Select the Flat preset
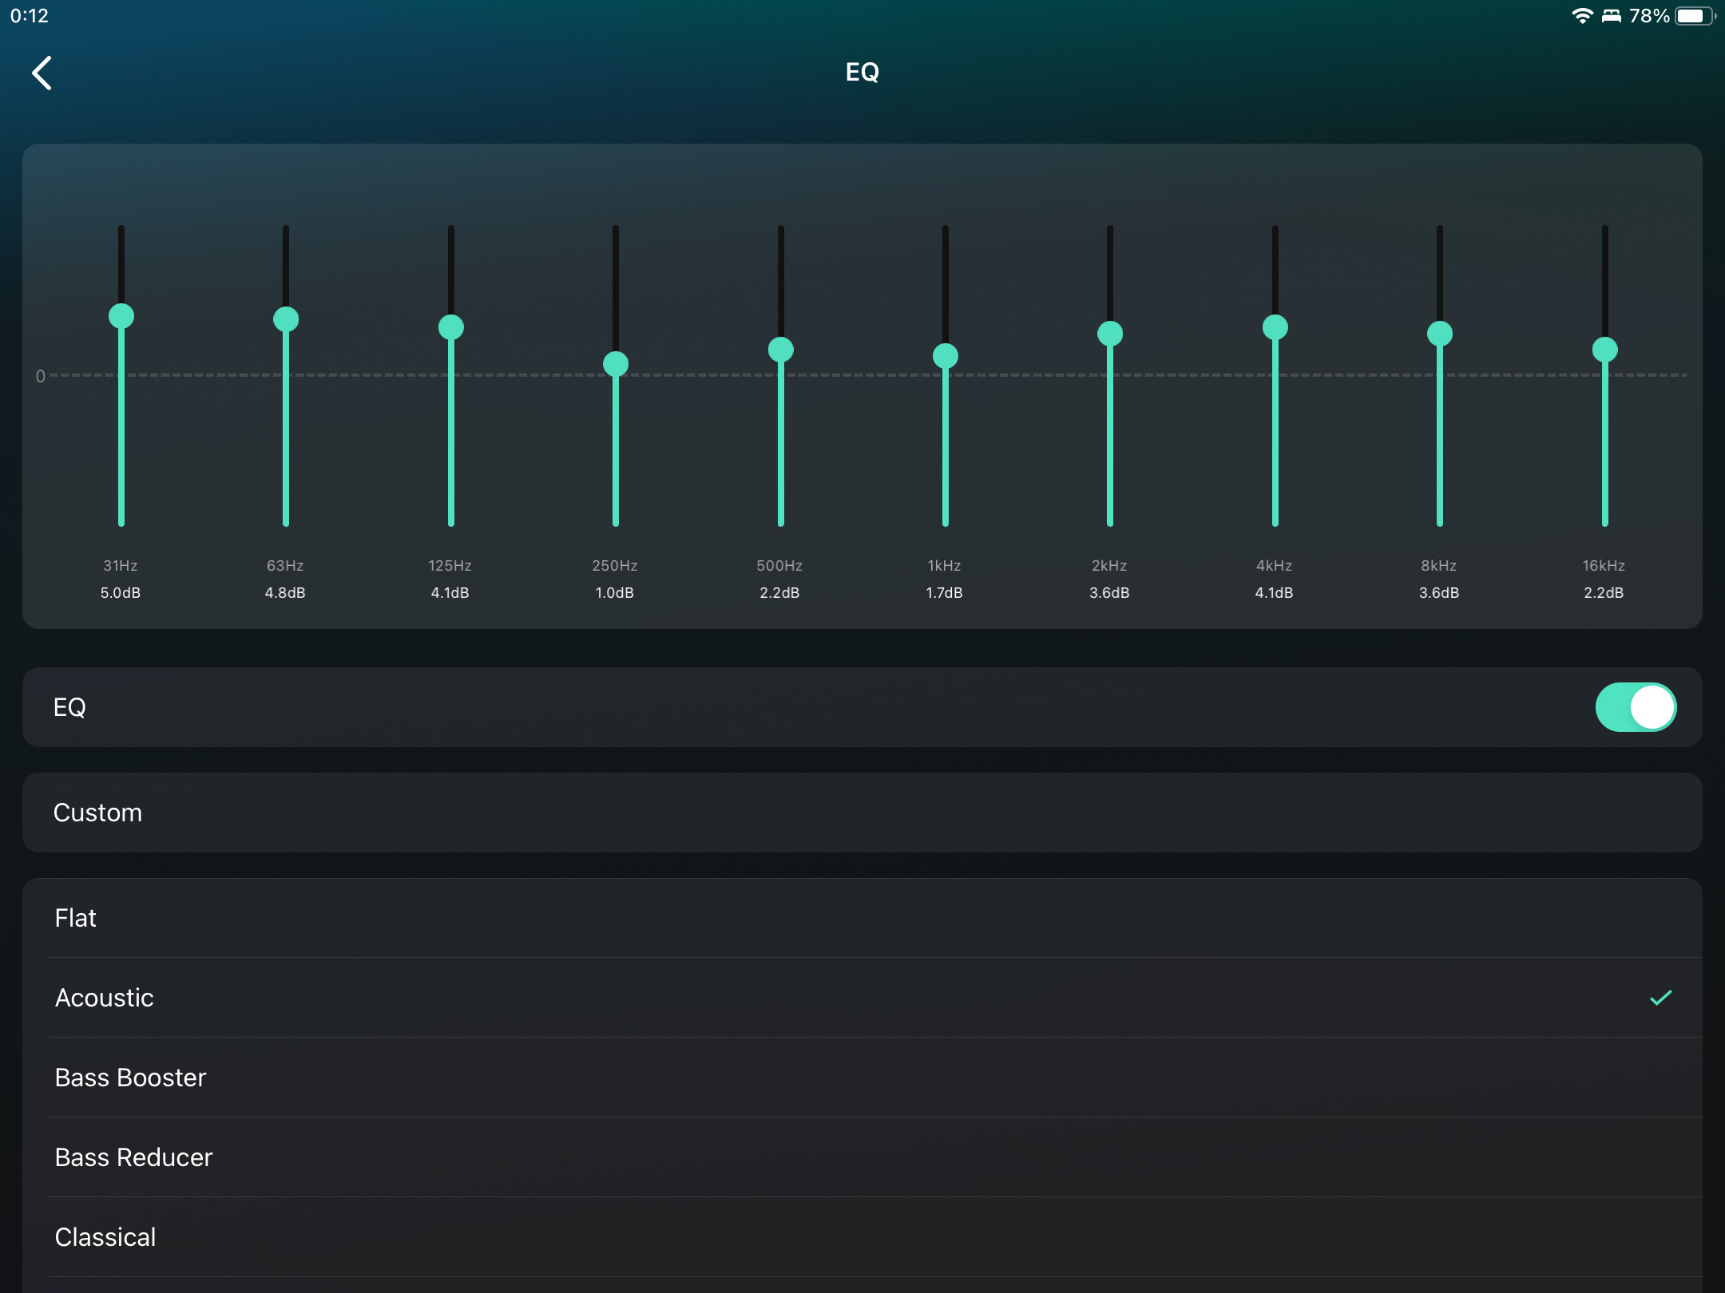Image resolution: width=1725 pixels, height=1293 pixels. [x=76, y=918]
